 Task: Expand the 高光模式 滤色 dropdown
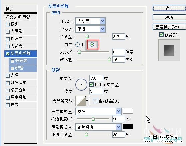coord(98,111)
